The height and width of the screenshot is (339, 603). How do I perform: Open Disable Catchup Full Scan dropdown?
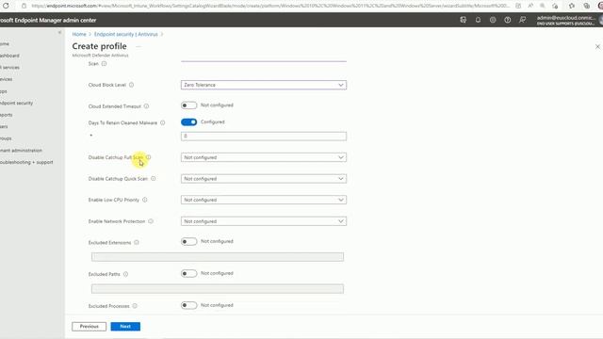(264, 157)
